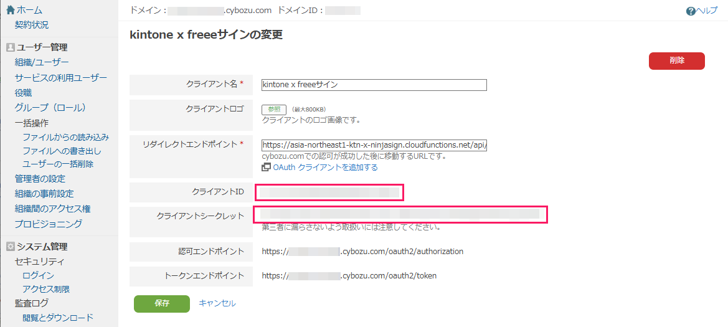Focus the リダイレクトエンドポイント URL field
728x327 pixels.
click(x=374, y=145)
